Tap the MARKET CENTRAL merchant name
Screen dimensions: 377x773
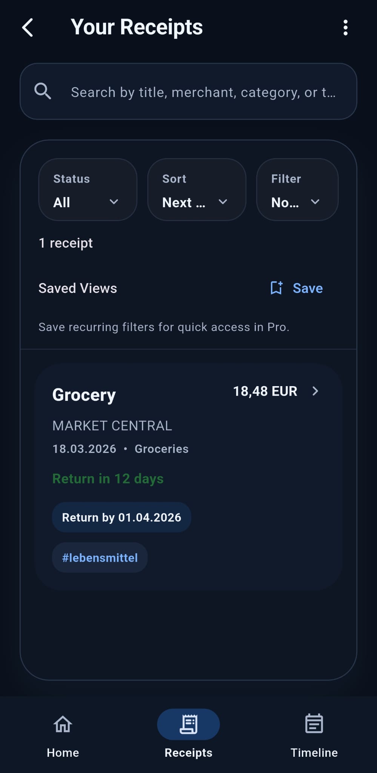tap(112, 426)
